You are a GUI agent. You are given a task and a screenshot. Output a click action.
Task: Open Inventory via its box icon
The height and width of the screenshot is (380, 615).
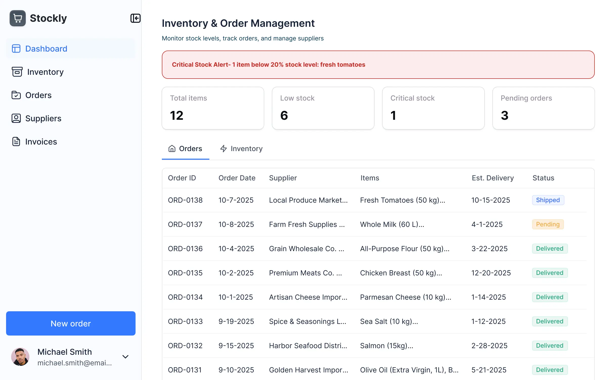pyautogui.click(x=16, y=72)
